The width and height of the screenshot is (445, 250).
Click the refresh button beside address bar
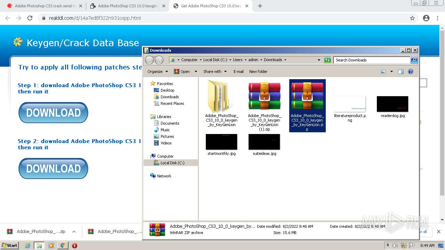click(327, 60)
